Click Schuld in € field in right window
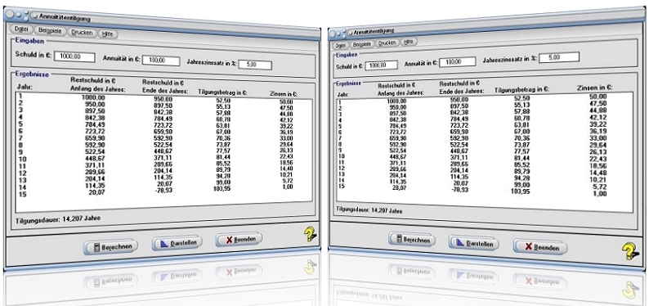This screenshot has width=649, height=306. coord(381,65)
